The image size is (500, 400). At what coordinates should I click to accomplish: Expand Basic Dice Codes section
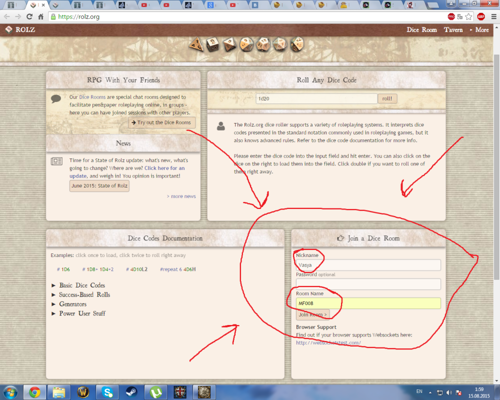click(82, 285)
